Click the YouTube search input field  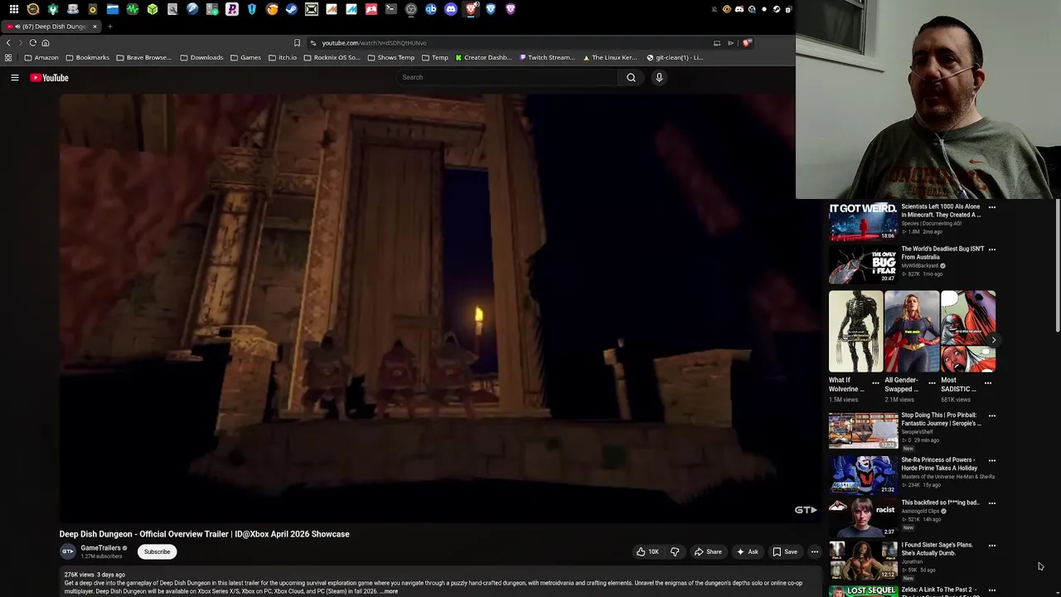[506, 77]
